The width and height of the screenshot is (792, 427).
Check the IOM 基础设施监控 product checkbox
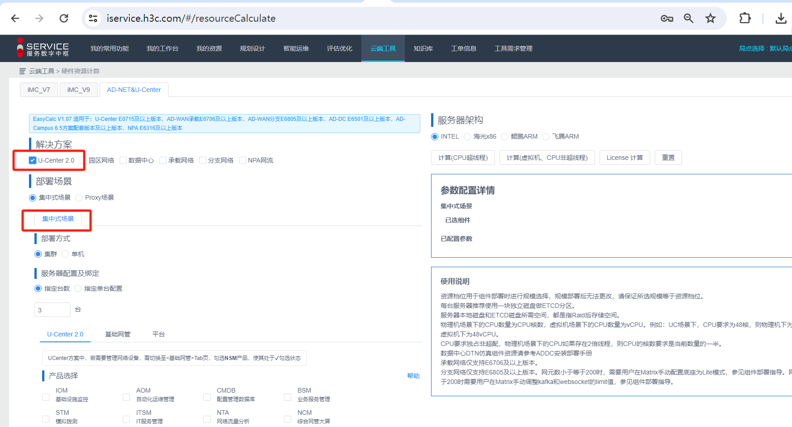point(46,397)
